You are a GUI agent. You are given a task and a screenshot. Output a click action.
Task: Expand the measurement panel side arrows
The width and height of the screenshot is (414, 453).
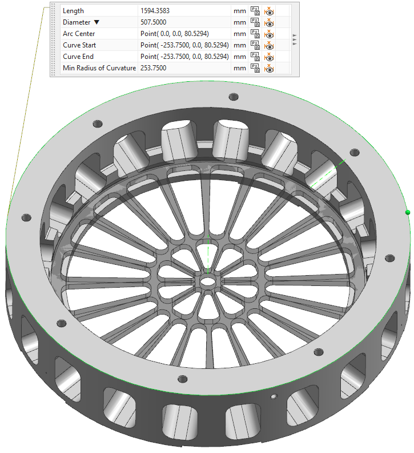pos(294,39)
